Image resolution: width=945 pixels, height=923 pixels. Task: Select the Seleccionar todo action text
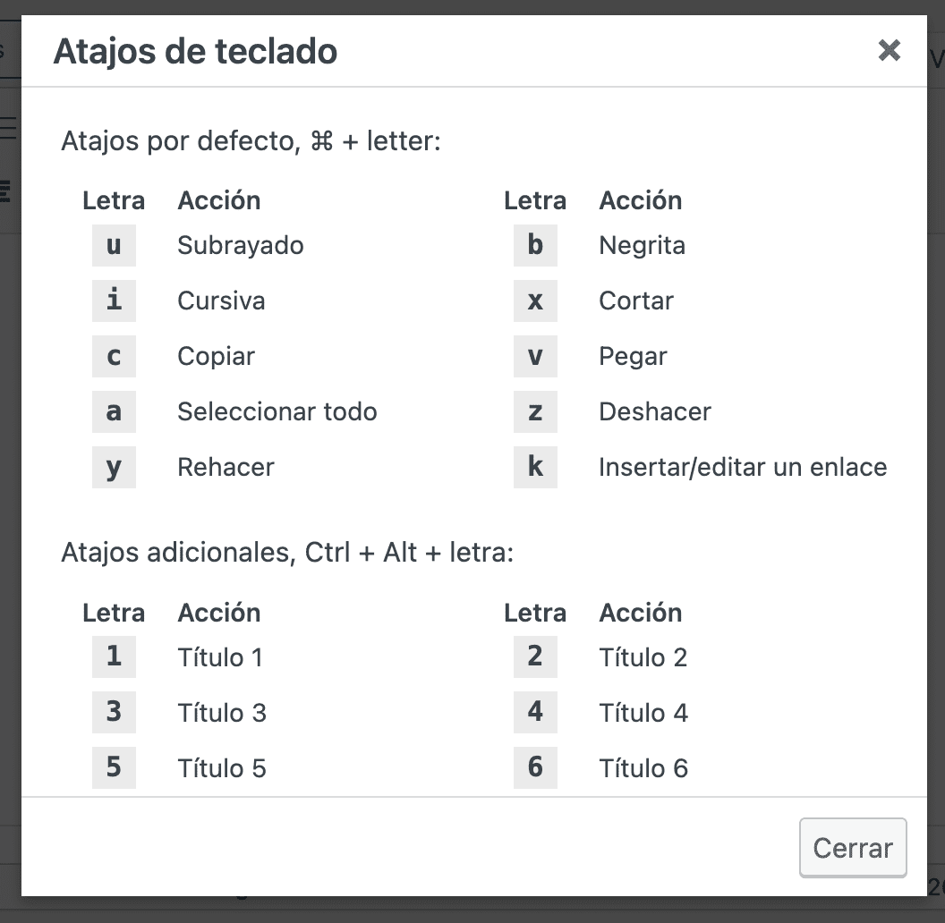pos(277,411)
